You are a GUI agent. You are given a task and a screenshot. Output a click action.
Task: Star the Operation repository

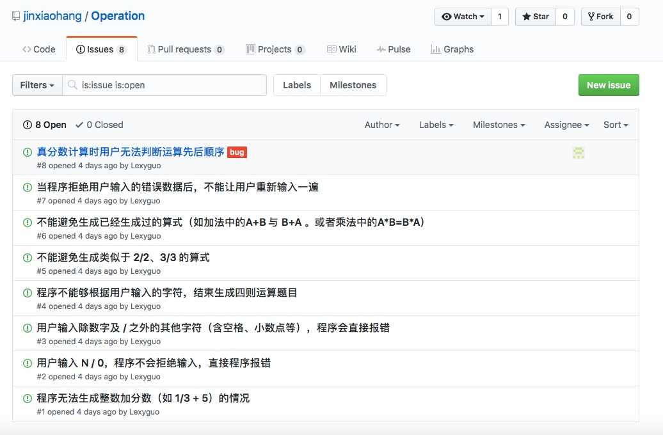coord(535,17)
